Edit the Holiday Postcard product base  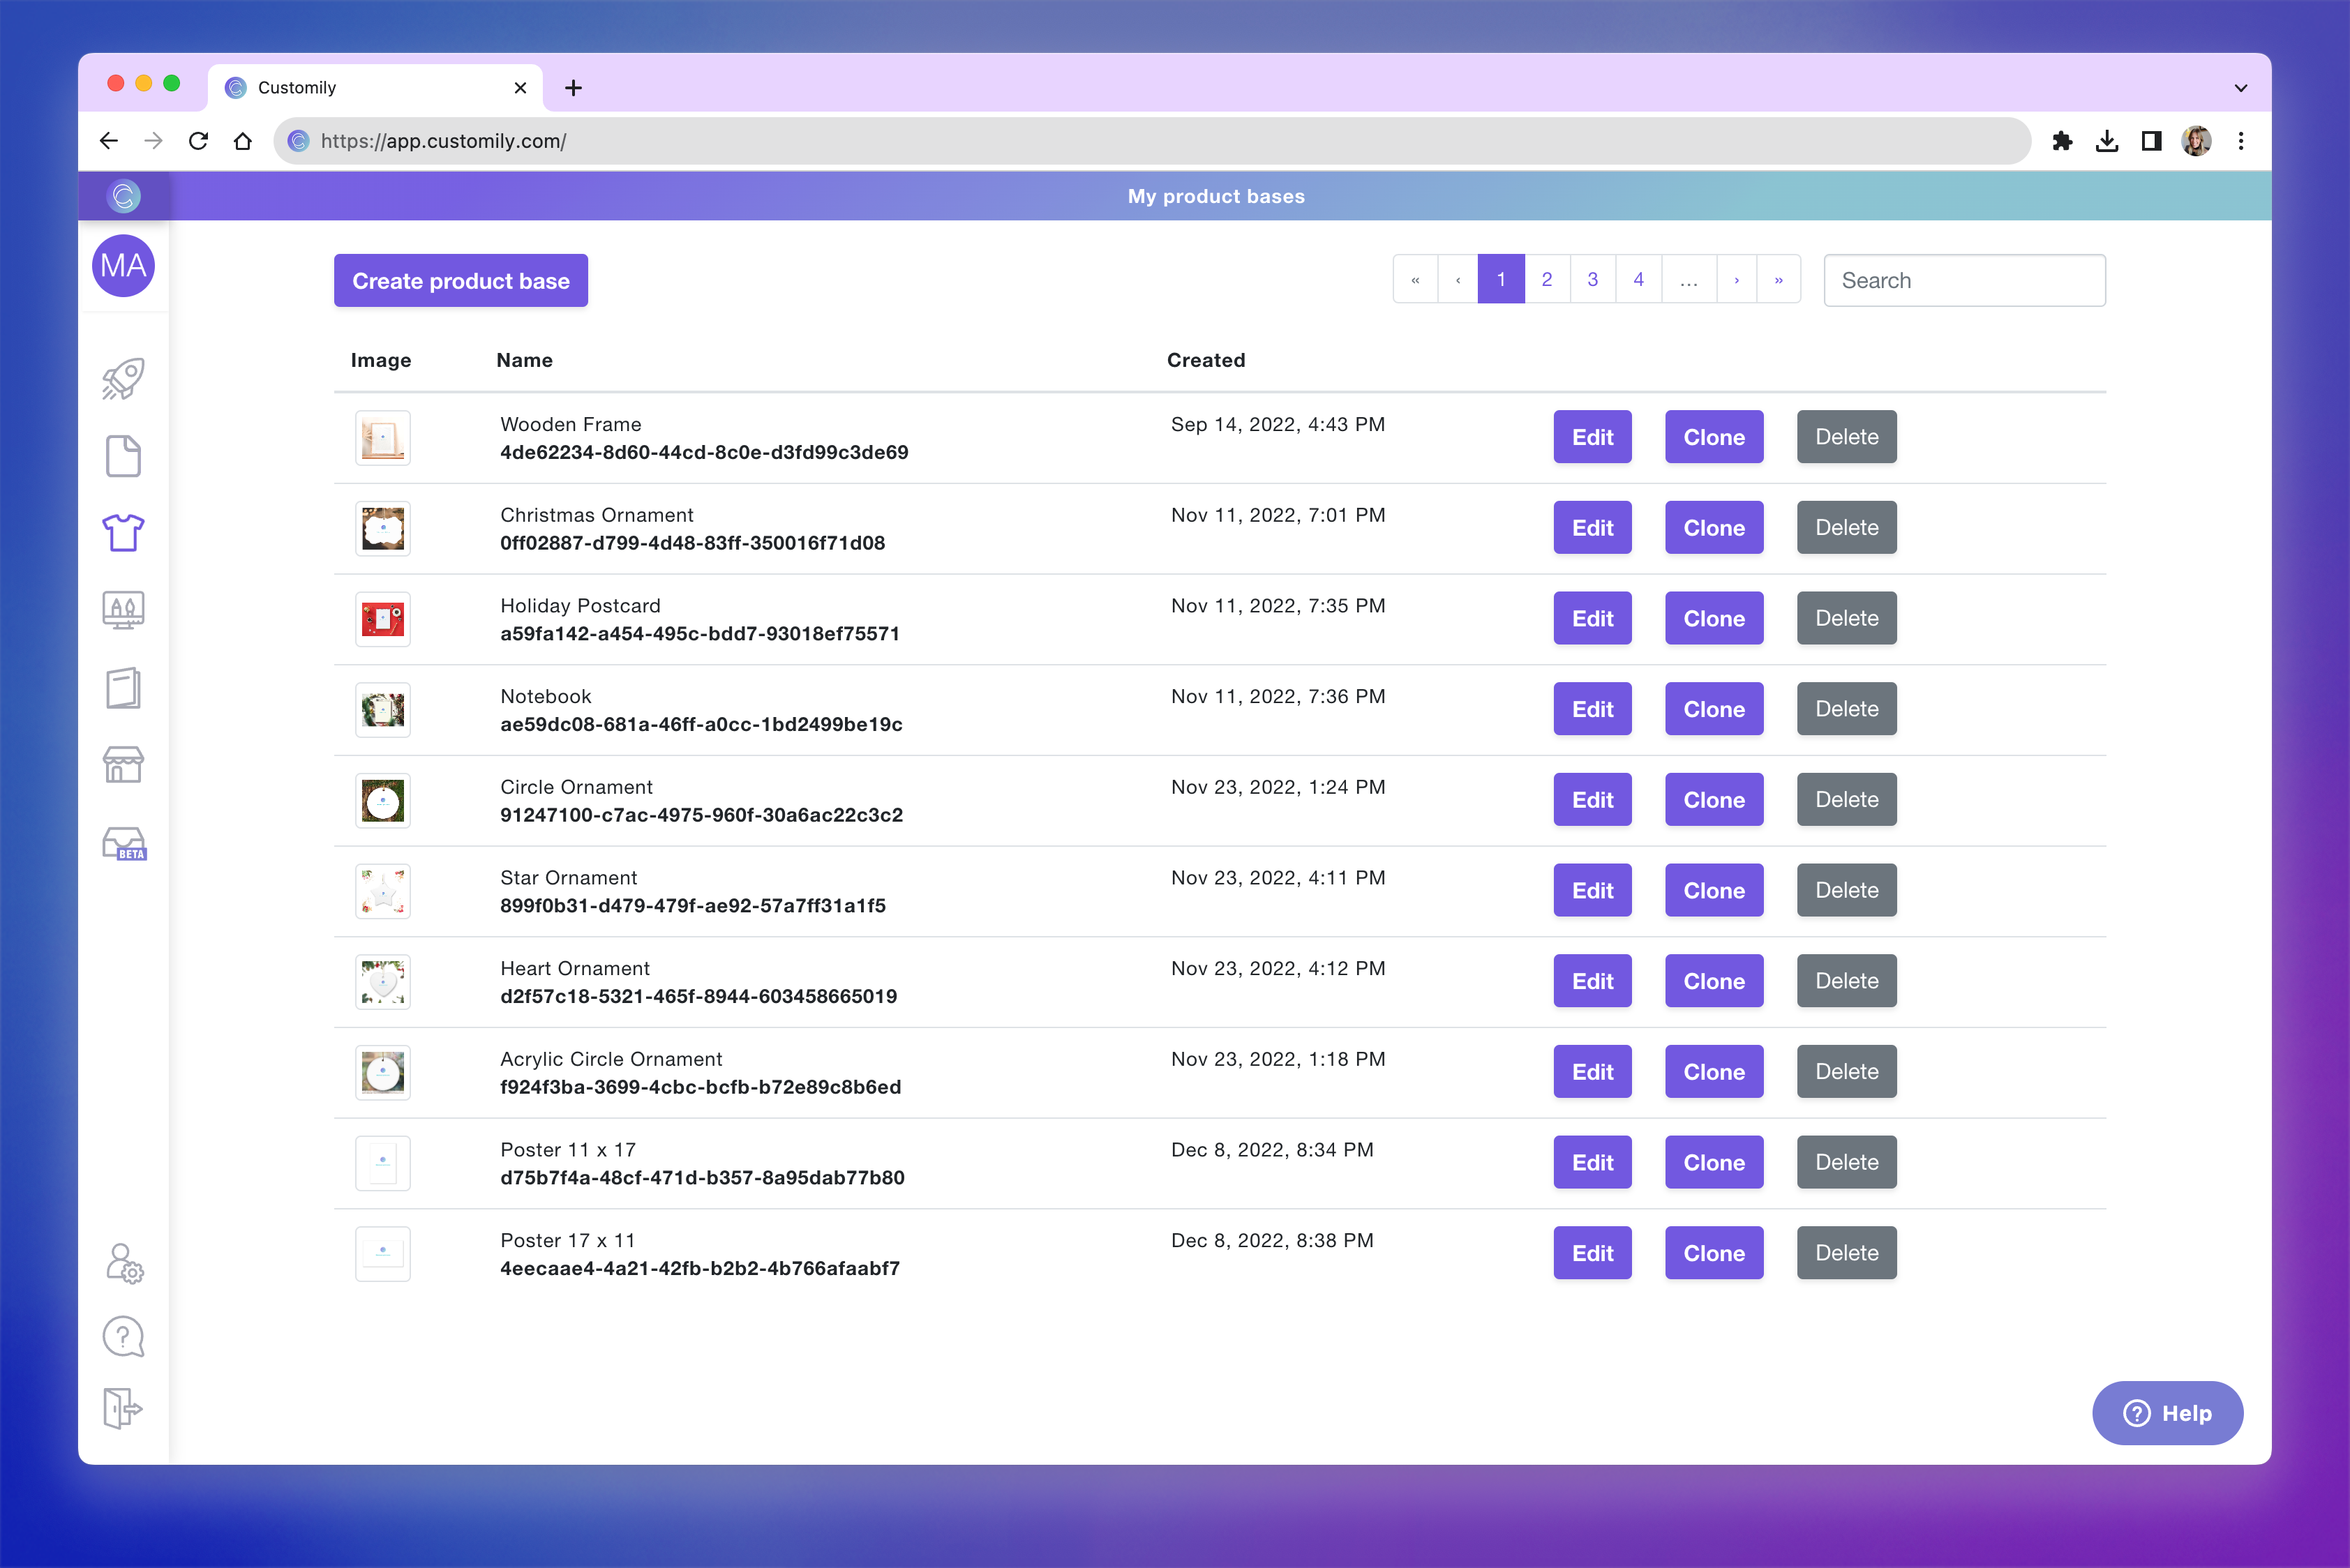(1592, 618)
